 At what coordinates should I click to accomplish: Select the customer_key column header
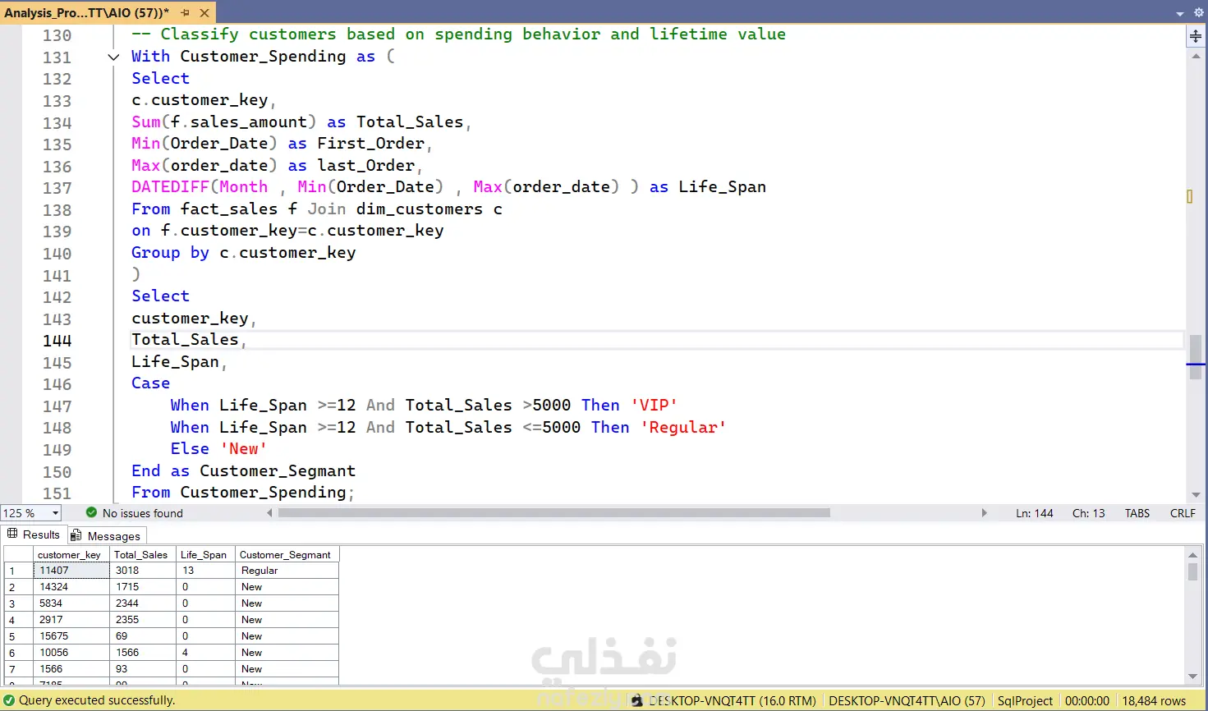click(x=71, y=555)
